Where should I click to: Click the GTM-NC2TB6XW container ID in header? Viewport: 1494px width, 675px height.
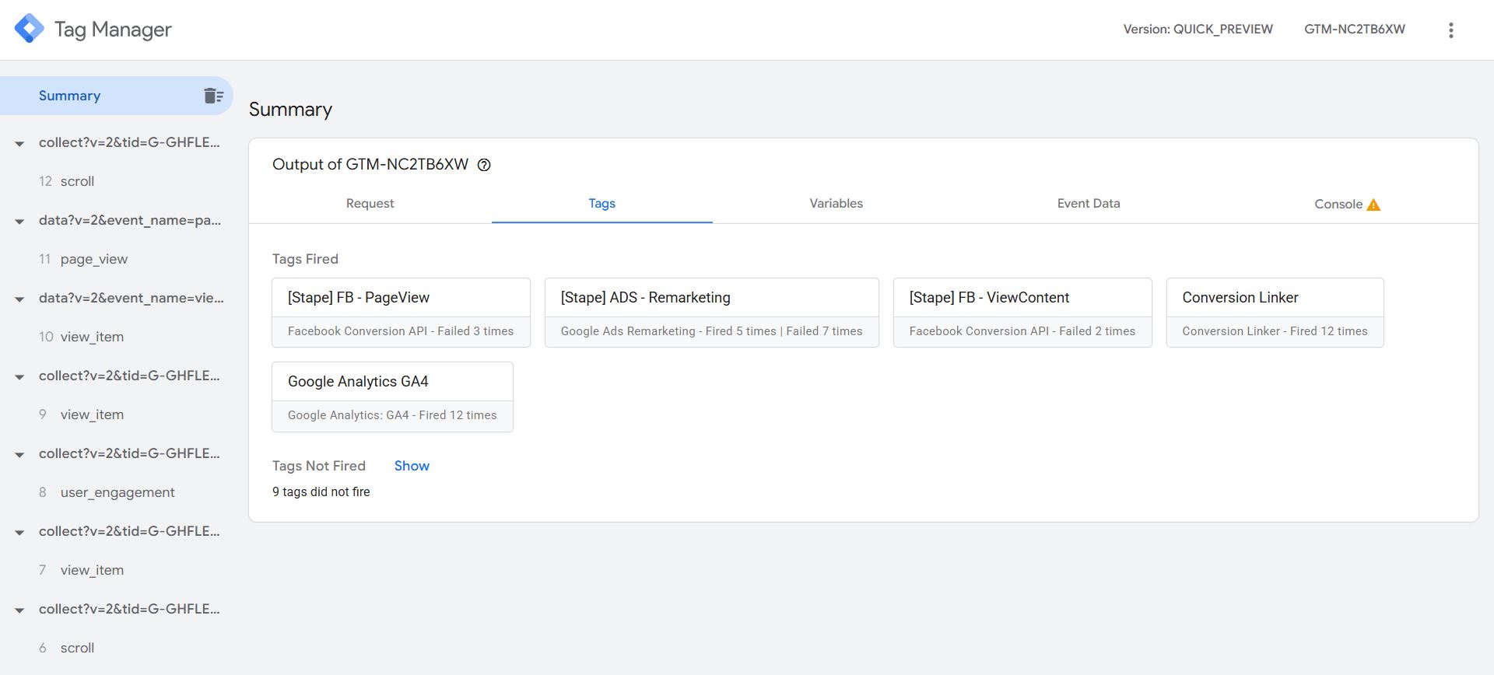point(1355,29)
